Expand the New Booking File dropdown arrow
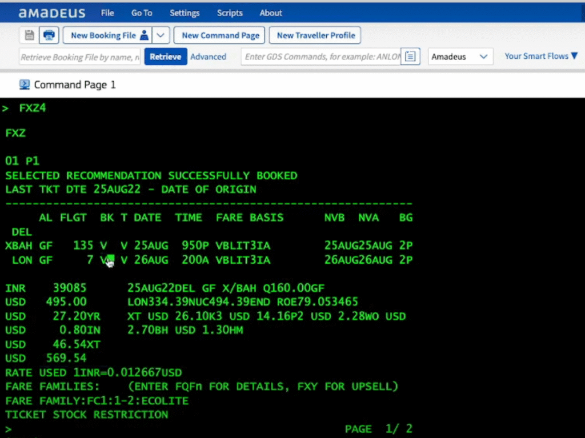Screen dimensions: 585x438 point(161,35)
